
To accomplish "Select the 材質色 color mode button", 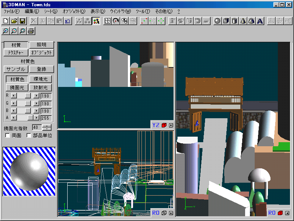I will coord(17,79).
